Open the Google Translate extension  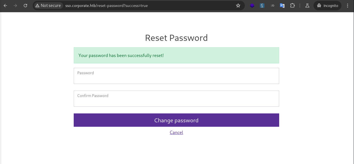coord(282,6)
